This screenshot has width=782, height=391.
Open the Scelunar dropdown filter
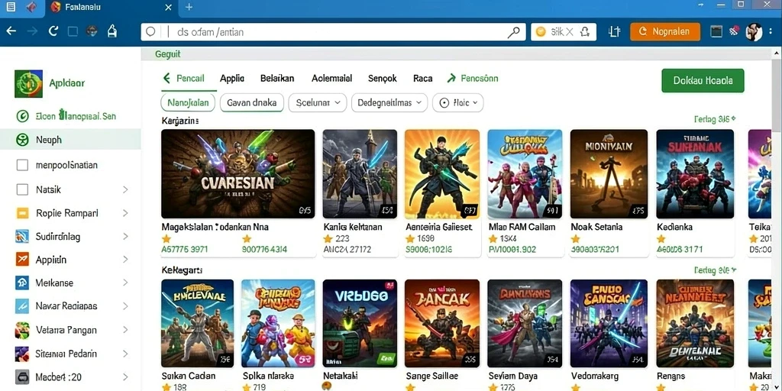[318, 103]
